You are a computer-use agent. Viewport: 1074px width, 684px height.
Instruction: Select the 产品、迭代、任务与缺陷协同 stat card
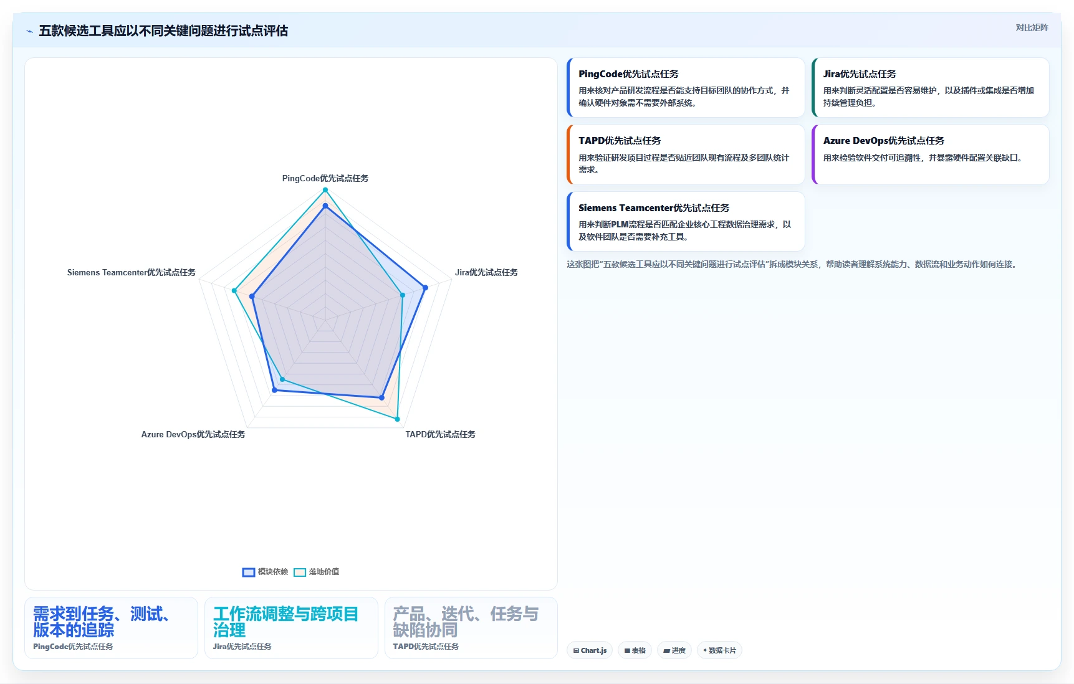[471, 628]
